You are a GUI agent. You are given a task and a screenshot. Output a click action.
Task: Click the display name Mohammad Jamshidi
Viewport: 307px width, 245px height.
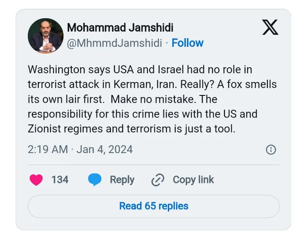click(x=120, y=28)
